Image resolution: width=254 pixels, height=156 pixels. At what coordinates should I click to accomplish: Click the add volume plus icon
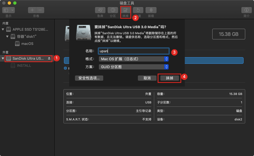(x=32, y=10)
